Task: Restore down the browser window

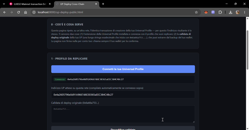Action: point(235,4)
